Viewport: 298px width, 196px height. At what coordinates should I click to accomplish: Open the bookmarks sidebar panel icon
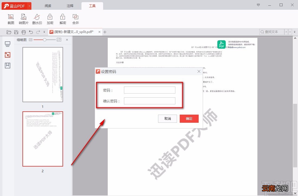click(8, 65)
